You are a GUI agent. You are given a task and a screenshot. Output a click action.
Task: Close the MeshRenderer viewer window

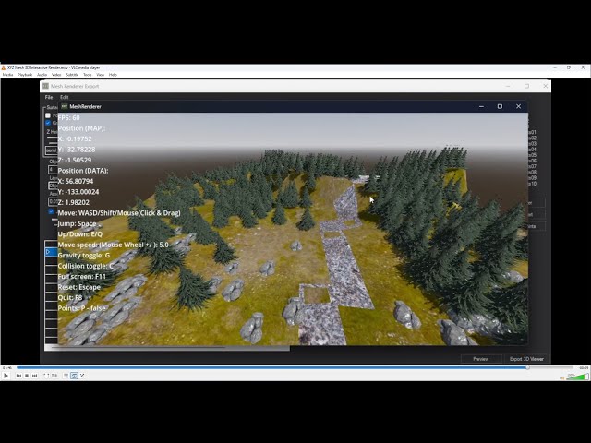click(518, 107)
